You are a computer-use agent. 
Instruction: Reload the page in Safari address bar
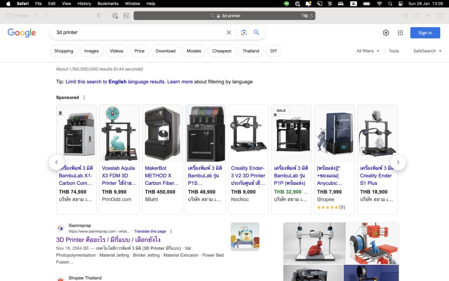coord(311,16)
